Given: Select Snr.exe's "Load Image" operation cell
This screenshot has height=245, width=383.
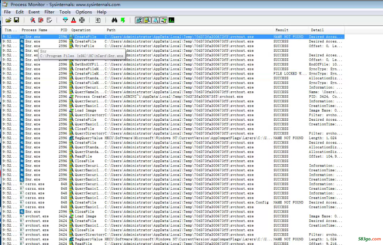Looking at the screenshot, I should tap(85, 111).
